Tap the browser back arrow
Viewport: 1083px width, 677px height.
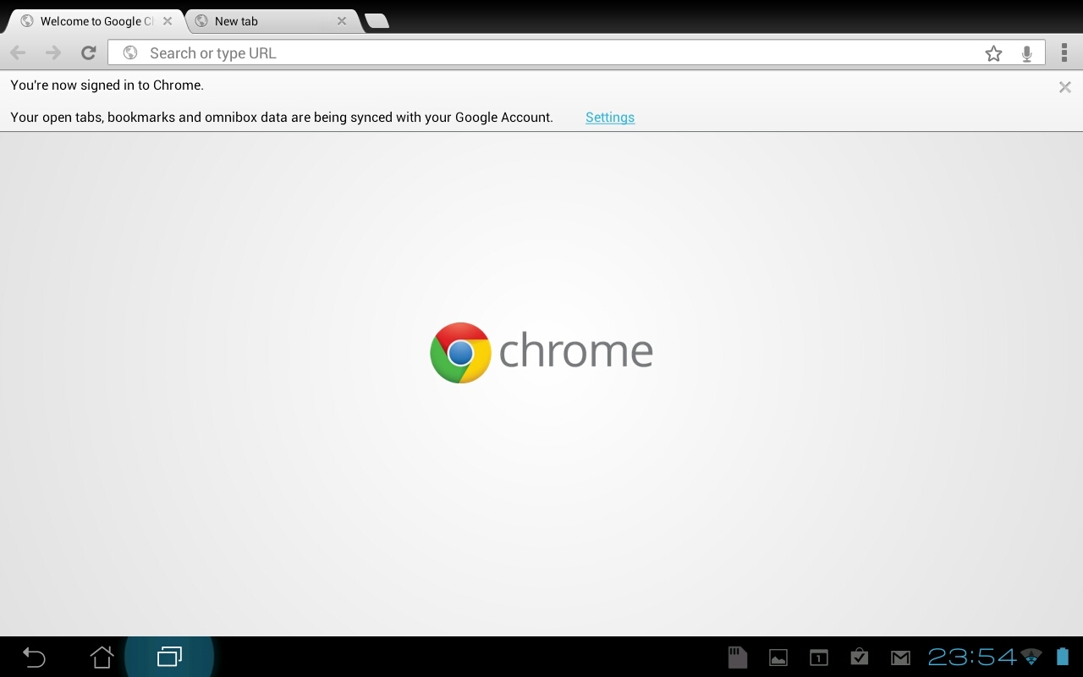click(18, 53)
